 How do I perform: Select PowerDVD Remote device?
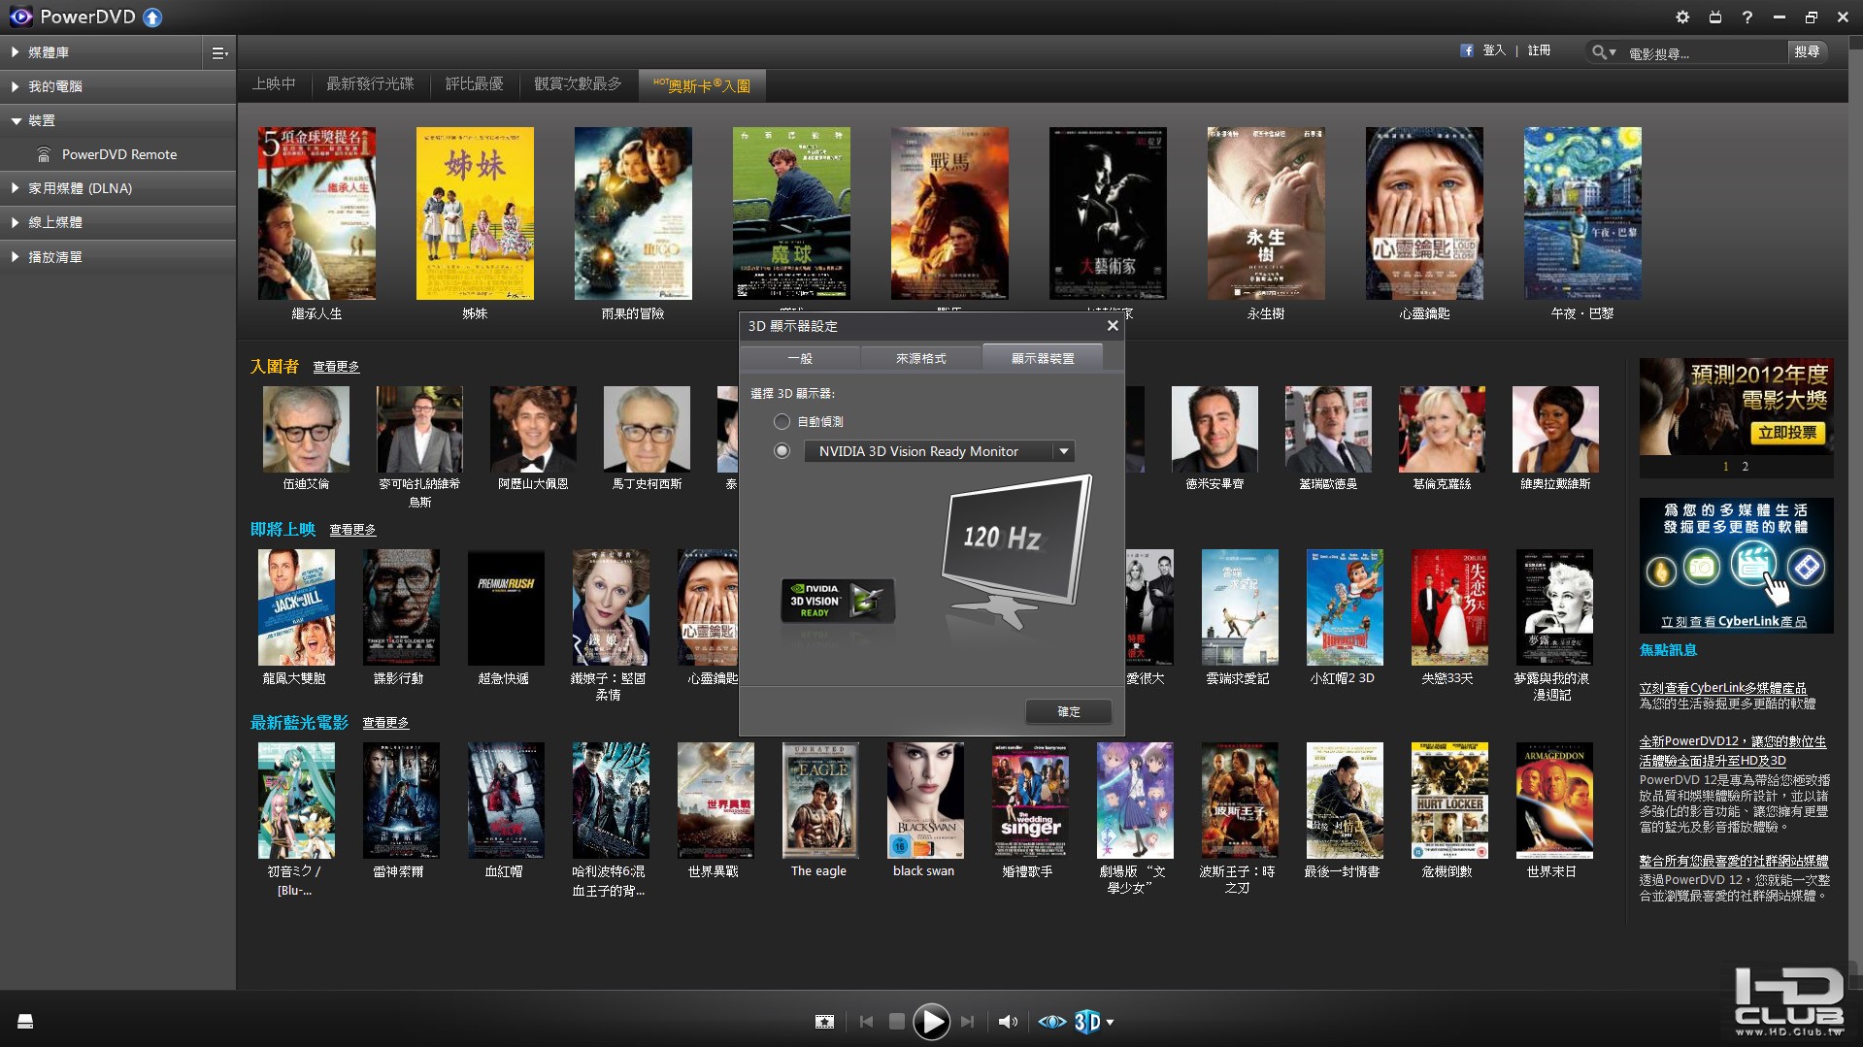(x=118, y=154)
